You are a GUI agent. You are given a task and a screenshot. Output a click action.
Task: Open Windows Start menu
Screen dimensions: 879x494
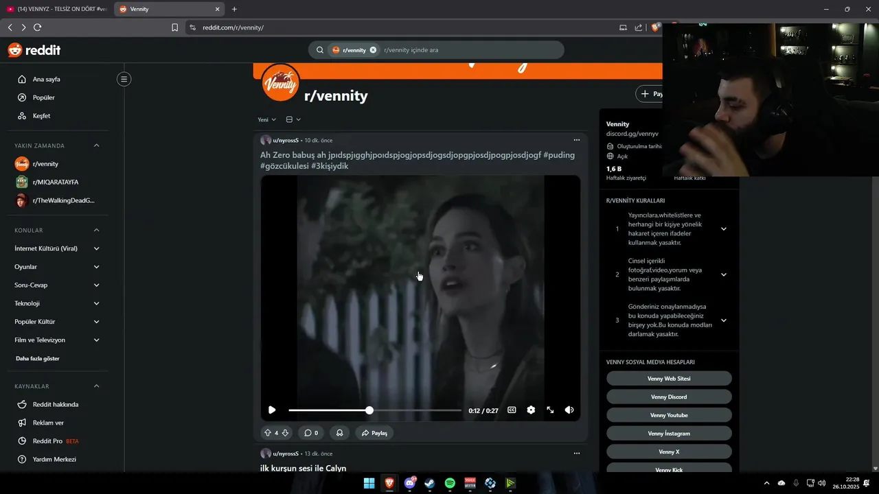(369, 483)
